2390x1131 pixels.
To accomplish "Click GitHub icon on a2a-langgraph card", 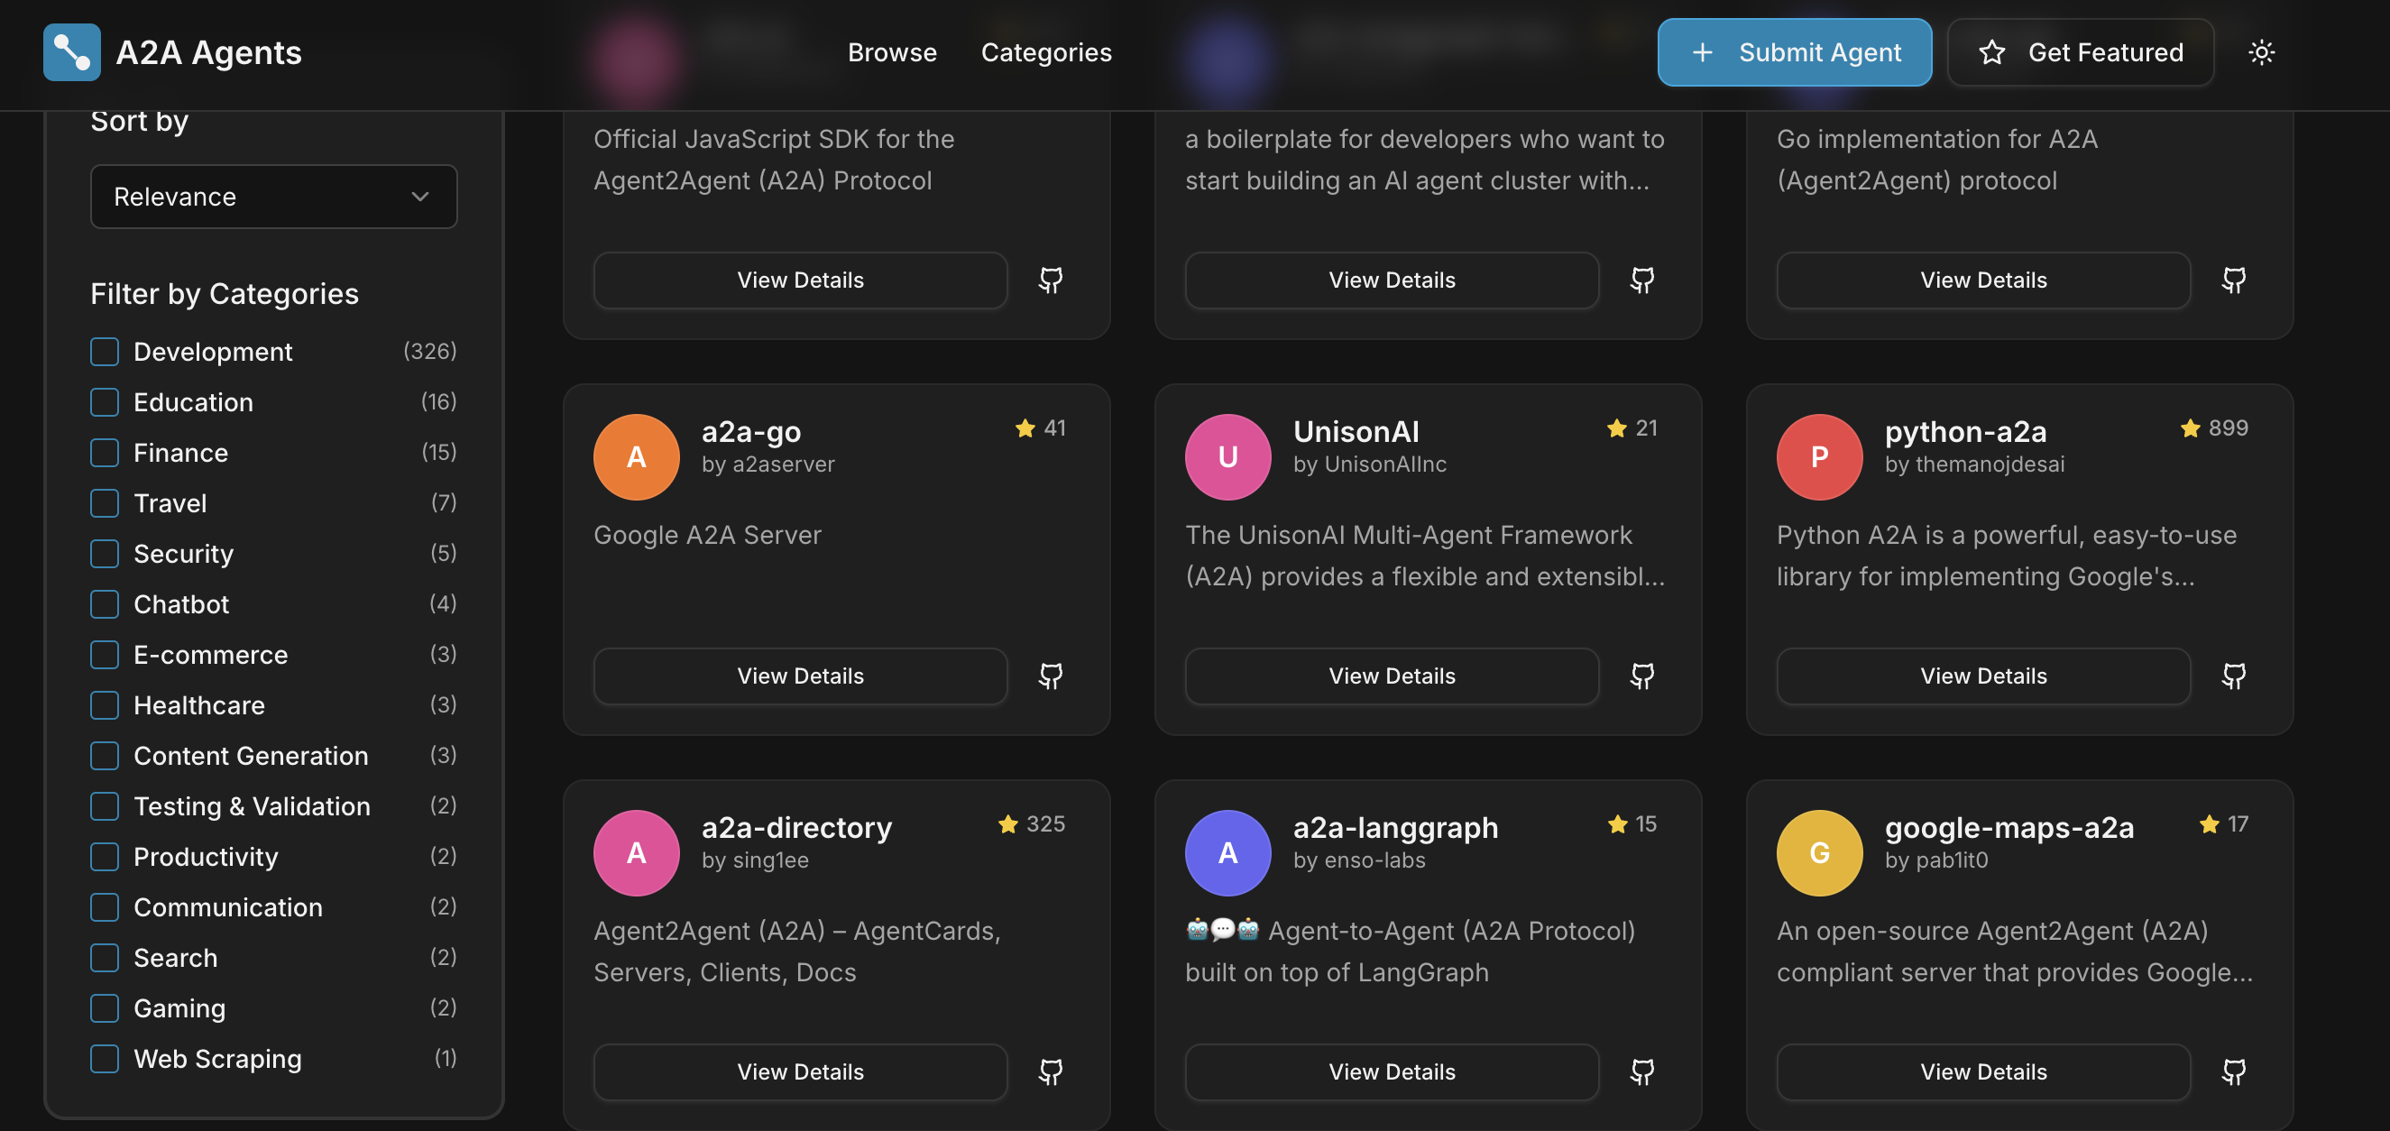I will [1642, 1071].
